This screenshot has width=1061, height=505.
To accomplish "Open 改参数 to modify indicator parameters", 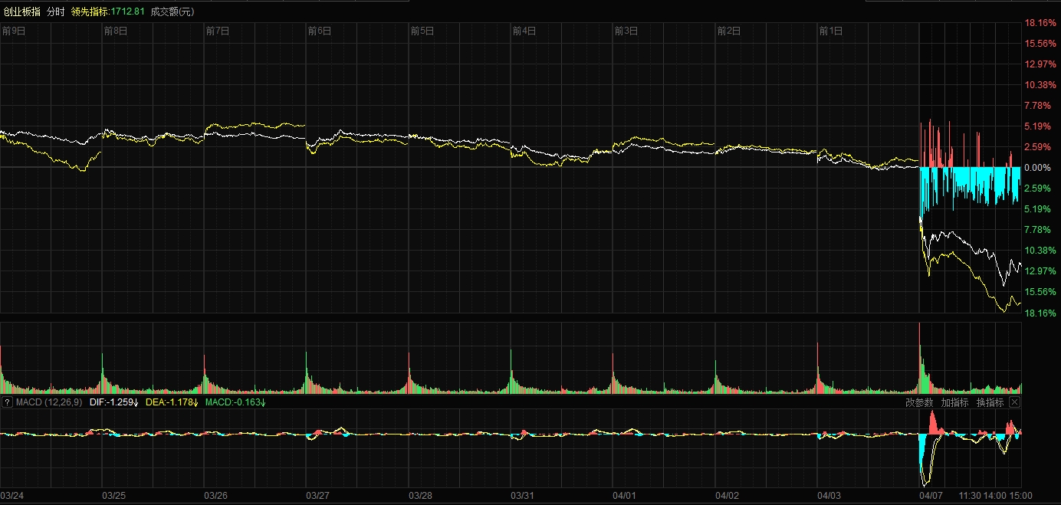I will (919, 402).
